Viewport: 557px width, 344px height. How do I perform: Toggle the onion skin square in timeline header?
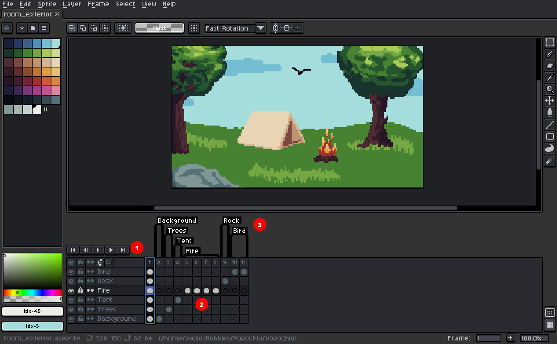(109, 262)
